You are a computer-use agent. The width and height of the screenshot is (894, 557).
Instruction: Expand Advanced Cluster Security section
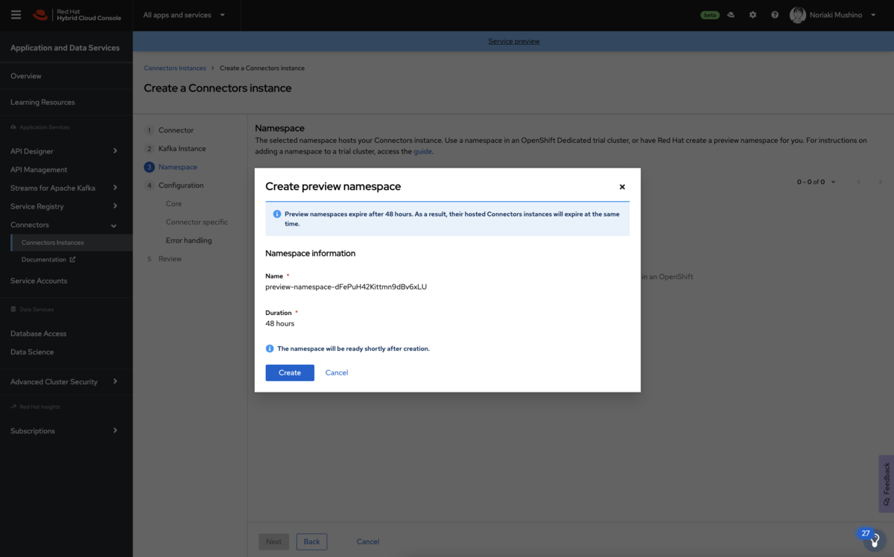64,382
